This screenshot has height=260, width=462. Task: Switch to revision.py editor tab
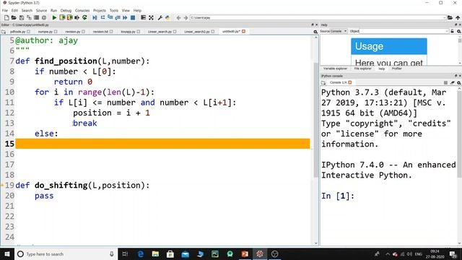[x=73, y=32]
